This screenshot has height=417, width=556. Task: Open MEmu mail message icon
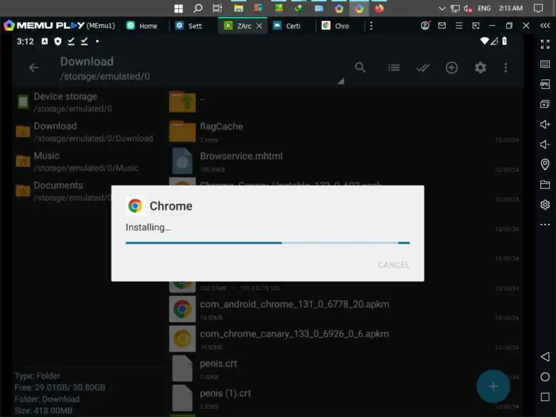coord(442,26)
